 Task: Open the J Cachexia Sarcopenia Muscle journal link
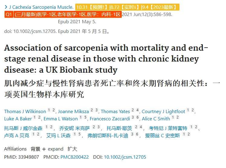41,7
